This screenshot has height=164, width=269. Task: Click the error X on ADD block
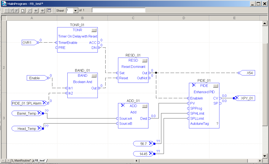coord(123,105)
